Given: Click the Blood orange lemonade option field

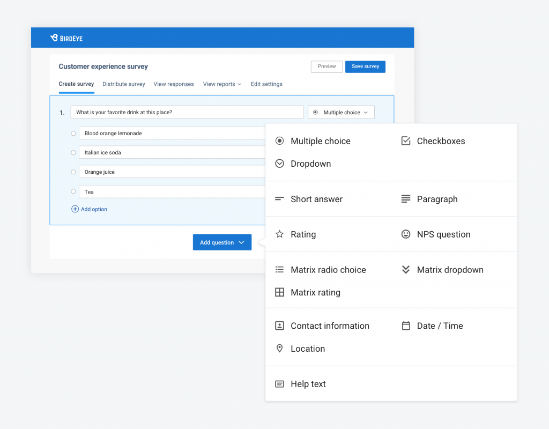Looking at the screenshot, I should click(172, 133).
